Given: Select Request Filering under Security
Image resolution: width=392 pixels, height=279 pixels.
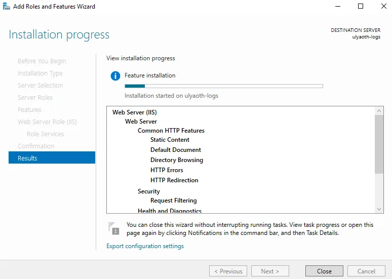Looking at the screenshot, I should 173,201.
